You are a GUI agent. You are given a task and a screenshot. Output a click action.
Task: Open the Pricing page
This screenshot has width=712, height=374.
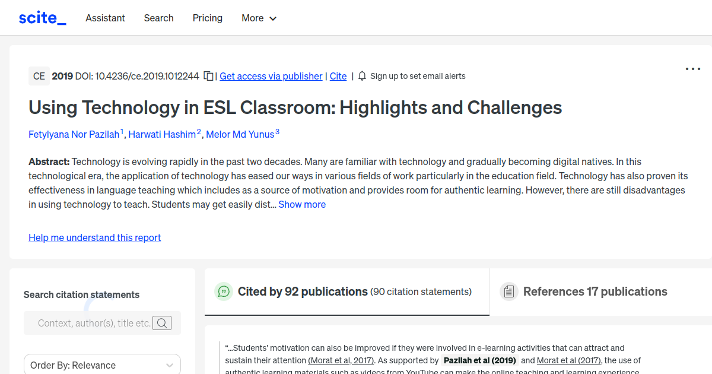pyautogui.click(x=207, y=18)
